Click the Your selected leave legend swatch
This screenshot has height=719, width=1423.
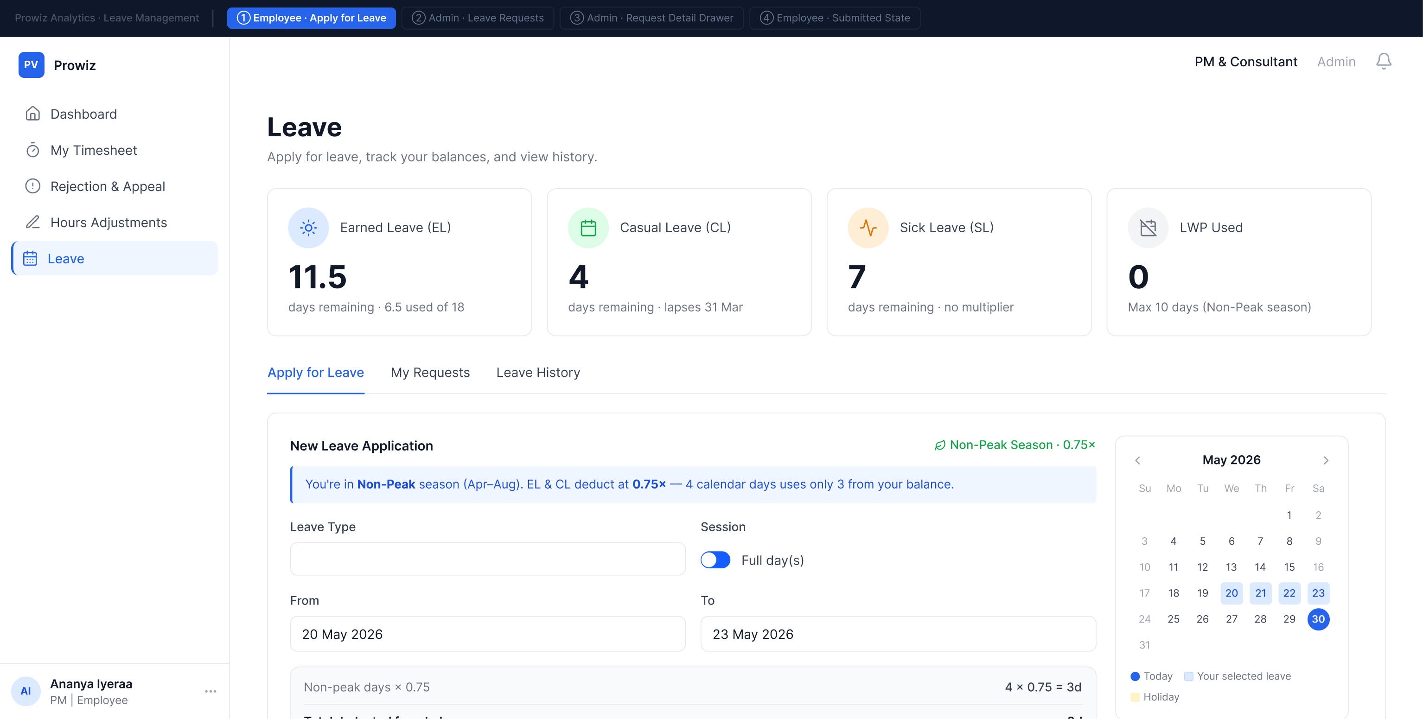coord(1189,676)
